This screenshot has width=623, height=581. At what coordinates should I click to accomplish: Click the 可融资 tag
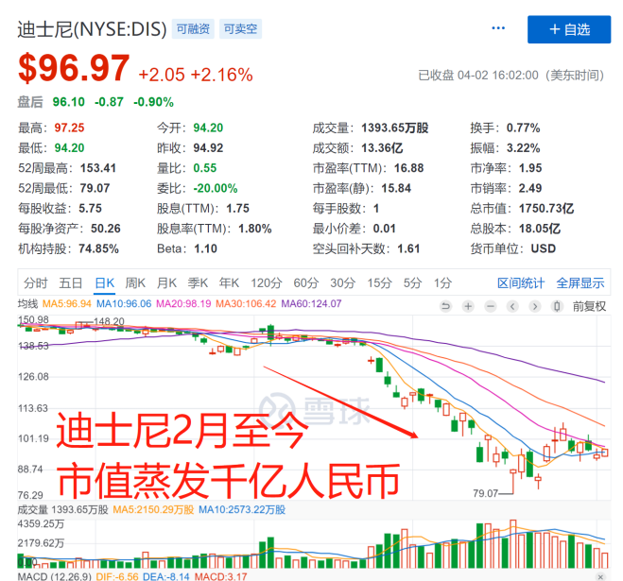click(x=193, y=29)
